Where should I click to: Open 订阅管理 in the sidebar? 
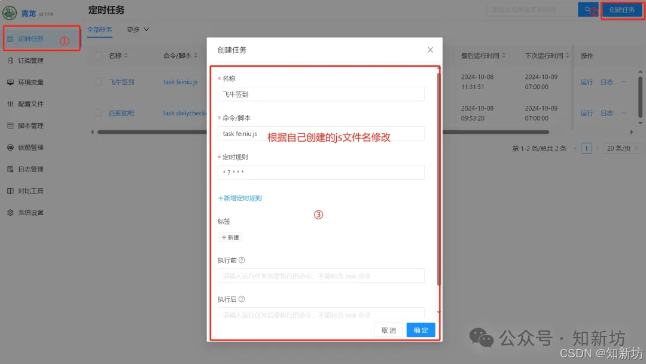[x=31, y=60]
